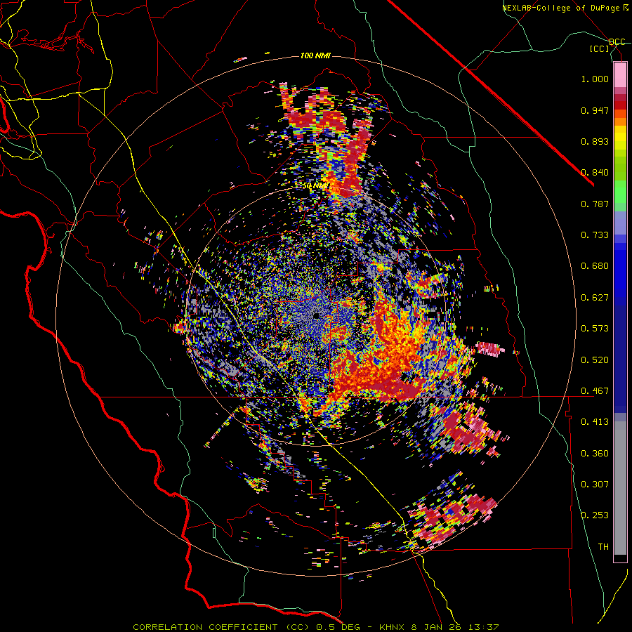Pick the lavender color bar segment near 0.733
Viewport: 632px width, 632px height.
tap(620, 223)
